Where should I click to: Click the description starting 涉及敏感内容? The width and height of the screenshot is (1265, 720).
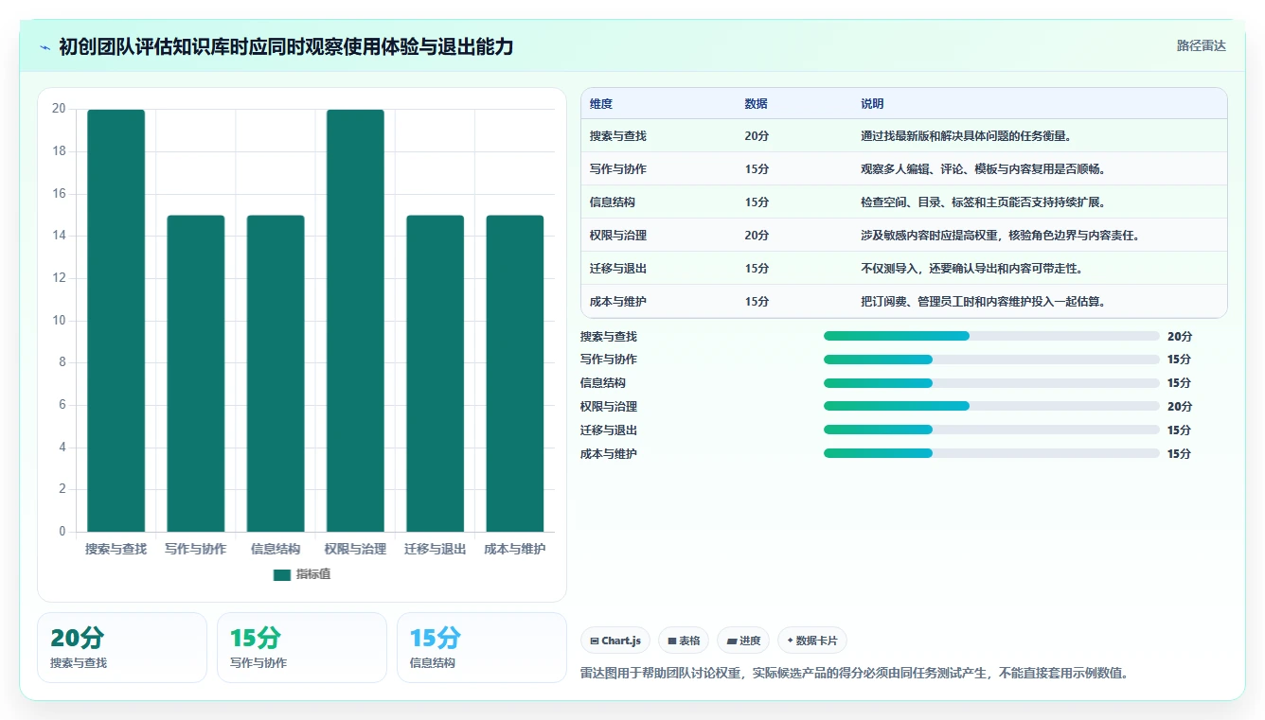point(1002,236)
